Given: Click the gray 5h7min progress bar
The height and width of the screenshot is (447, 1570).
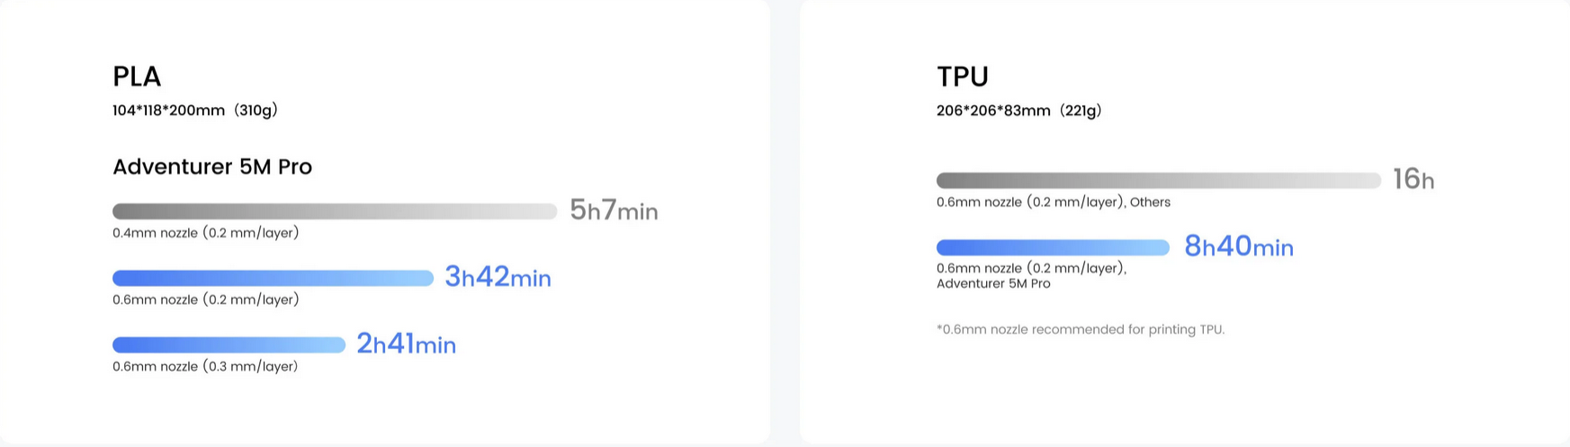Looking at the screenshot, I should pyautogui.click(x=335, y=211).
